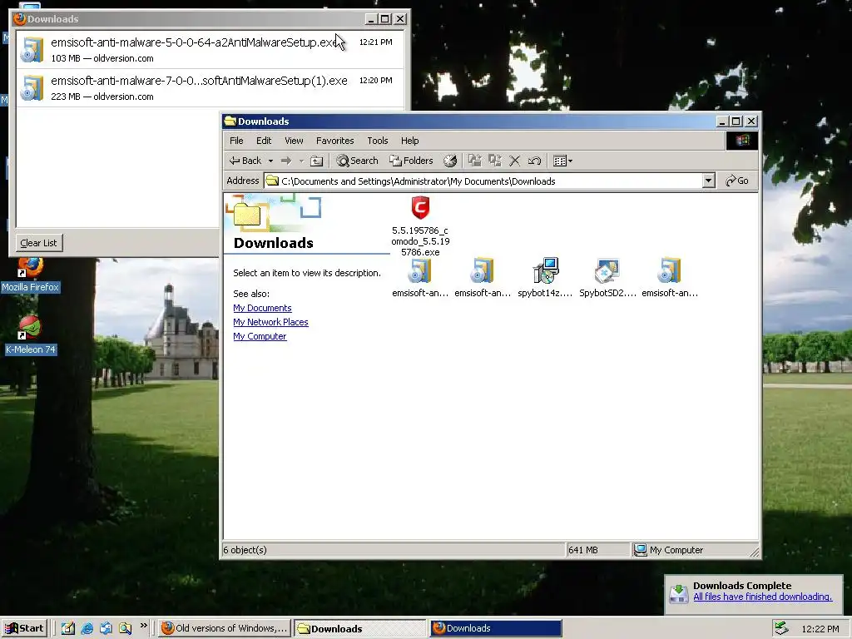Switch to Explorer Downloads taskbar button
Image resolution: width=852 pixels, height=639 pixels.
359,628
